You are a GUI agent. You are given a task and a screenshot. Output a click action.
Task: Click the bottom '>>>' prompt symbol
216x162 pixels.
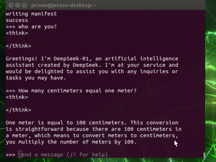(10, 155)
